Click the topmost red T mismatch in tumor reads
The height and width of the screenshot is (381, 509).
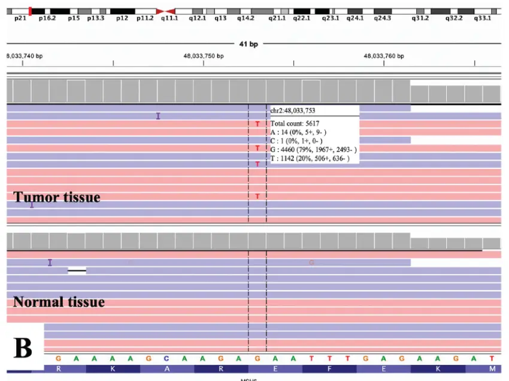coord(257,124)
